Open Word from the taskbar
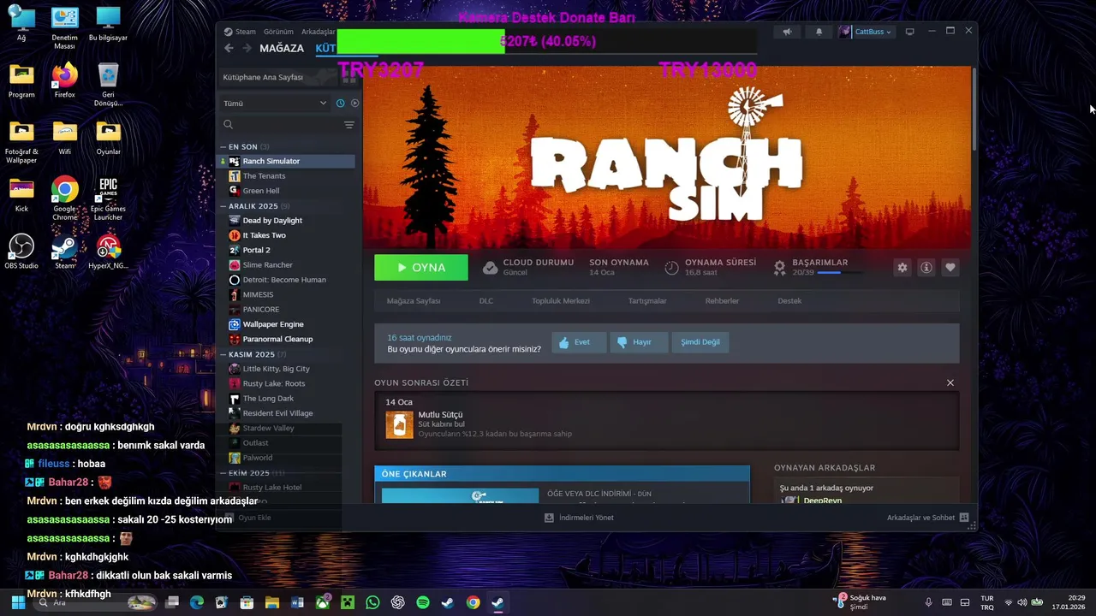 coord(297,602)
